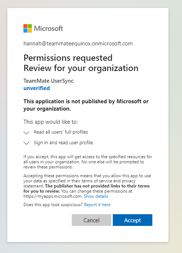Click the Microsoft wordmark text
This screenshot has height=253, width=182.
click(48, 29)
